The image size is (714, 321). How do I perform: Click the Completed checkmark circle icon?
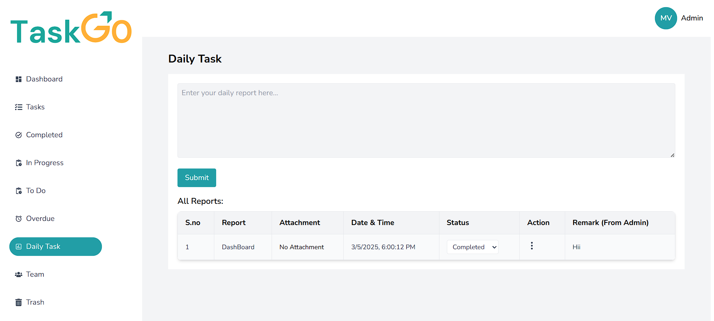19,135
